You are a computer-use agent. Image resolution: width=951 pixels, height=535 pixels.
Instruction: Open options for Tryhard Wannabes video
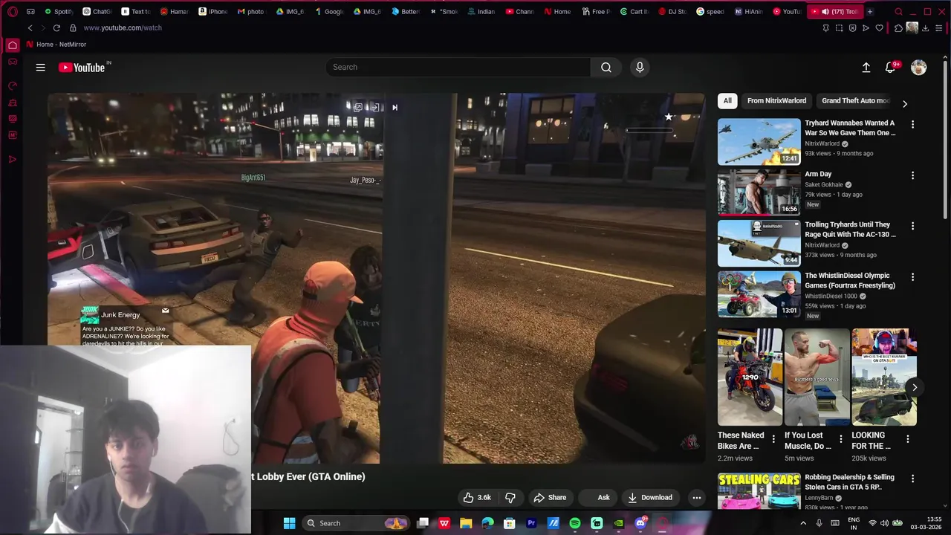tap(912, 124)
